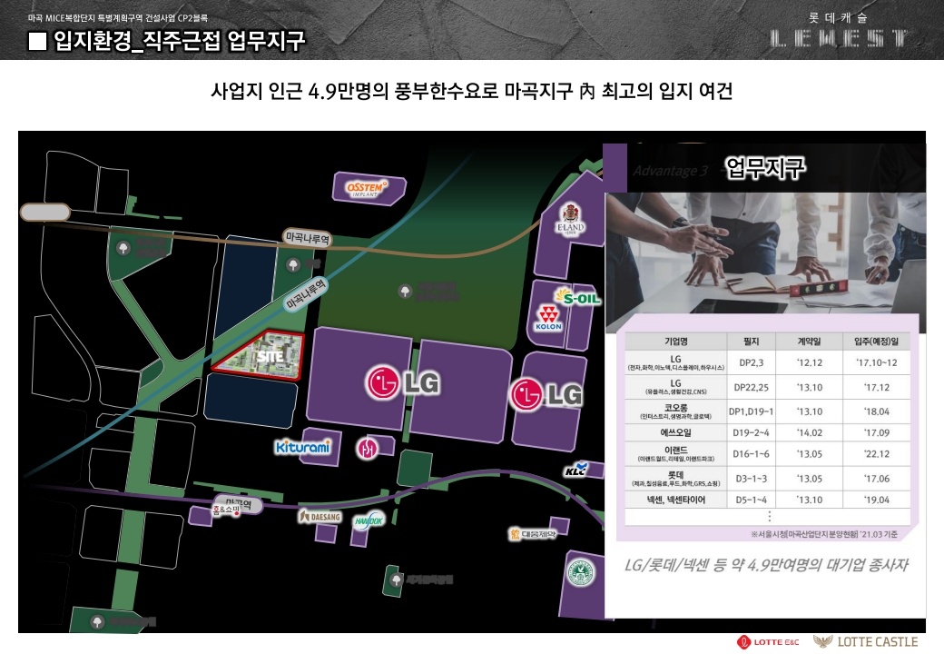Click the '18.04 move-in cell
This screenshot has width=944, height=654.
tap(876, 411)
